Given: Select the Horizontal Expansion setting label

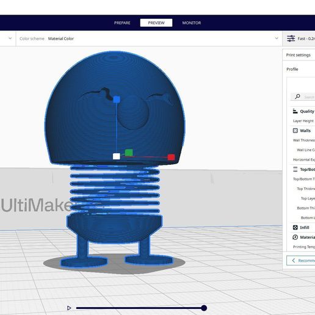Looking at the screenshot, I should point(304,159).
